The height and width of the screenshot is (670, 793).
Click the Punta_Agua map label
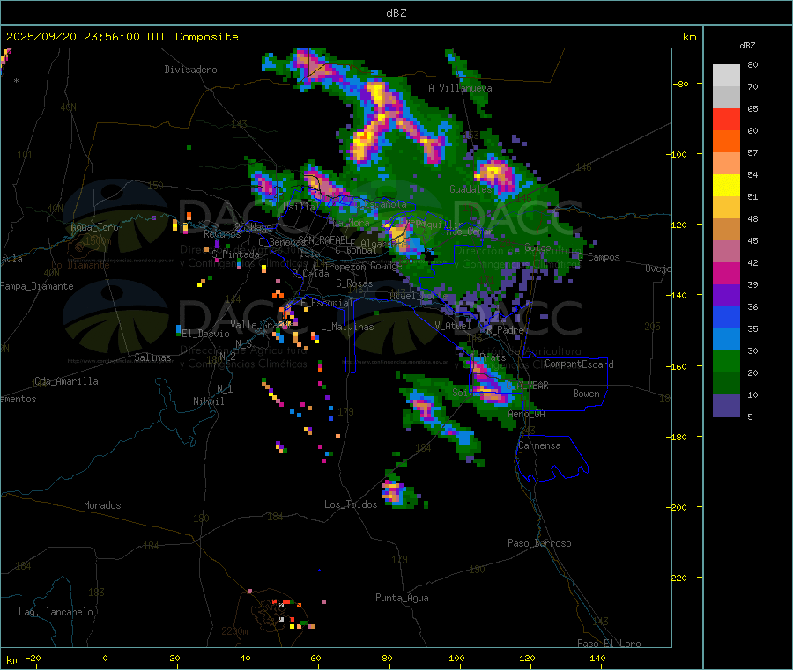tap(402, 598)
